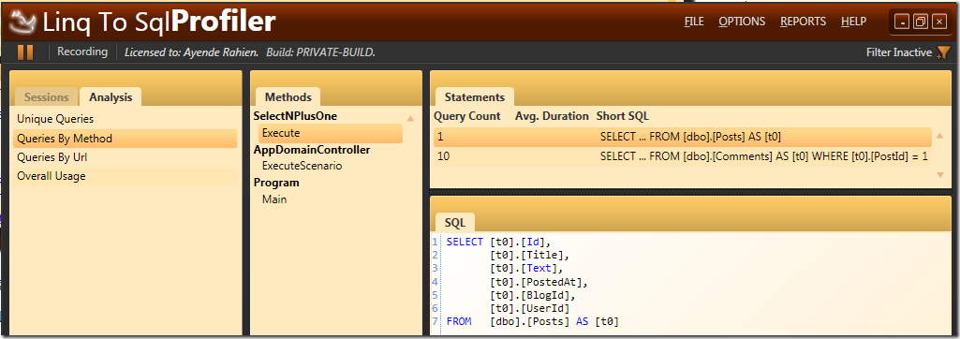Select the AppDomainController class heading
The width and height of the screenshot is (960, 339).
pyautogui.click(x=312, y=149)
